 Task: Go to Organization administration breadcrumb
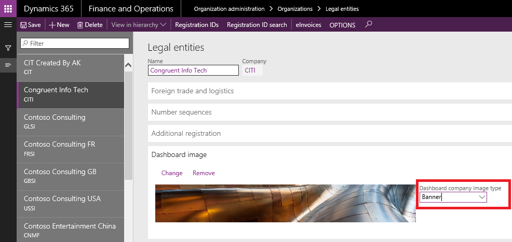point(229,9)
